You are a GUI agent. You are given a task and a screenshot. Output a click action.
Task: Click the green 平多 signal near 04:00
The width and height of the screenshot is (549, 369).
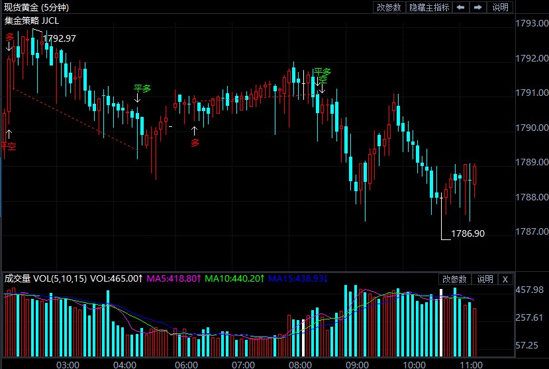point(142,88)
